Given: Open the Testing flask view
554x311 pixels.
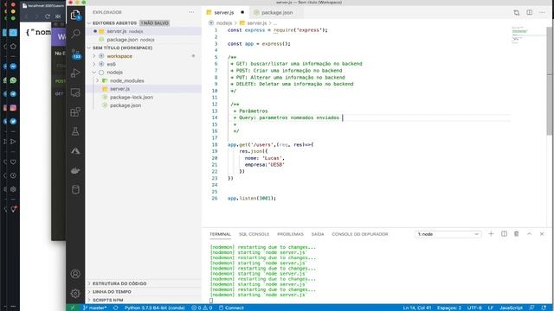Looking at the screenshot, I should [x=75, y=131].
